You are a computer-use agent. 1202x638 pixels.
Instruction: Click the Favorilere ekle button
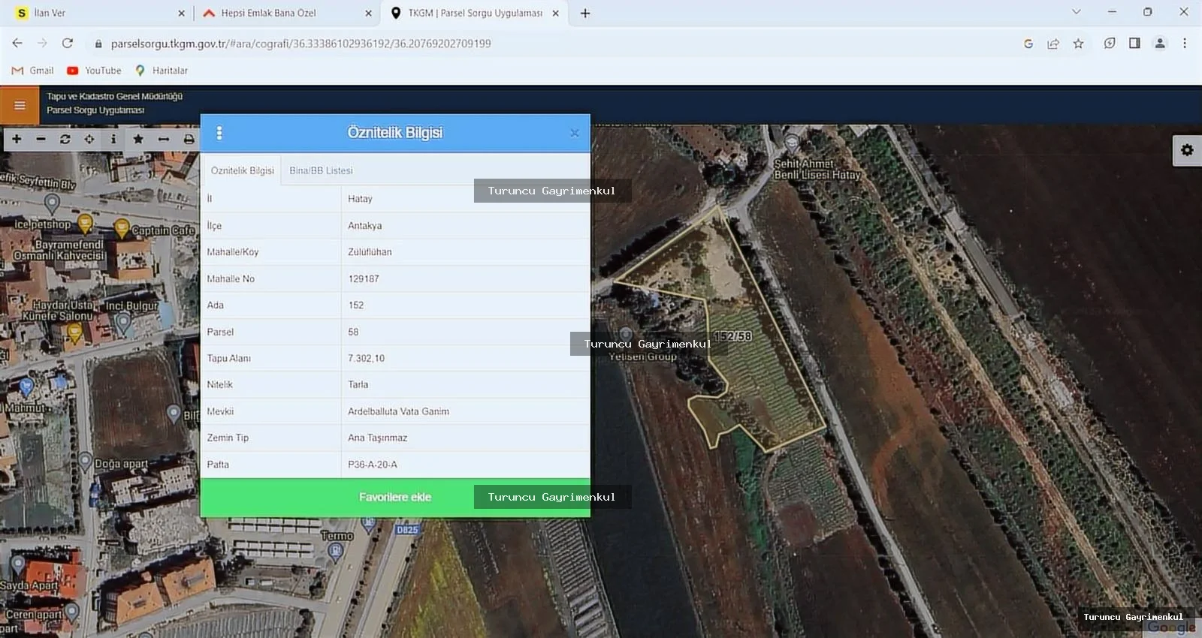[395, 497]
